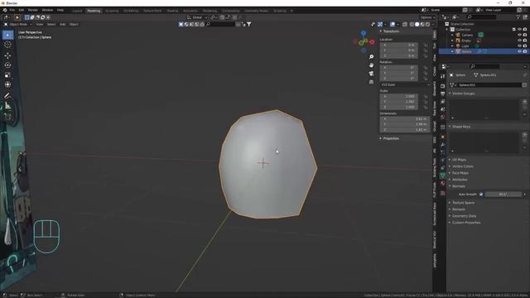530x298 pixels.
Task: Open the Scene properties tab icon
Action: [443, 109]
